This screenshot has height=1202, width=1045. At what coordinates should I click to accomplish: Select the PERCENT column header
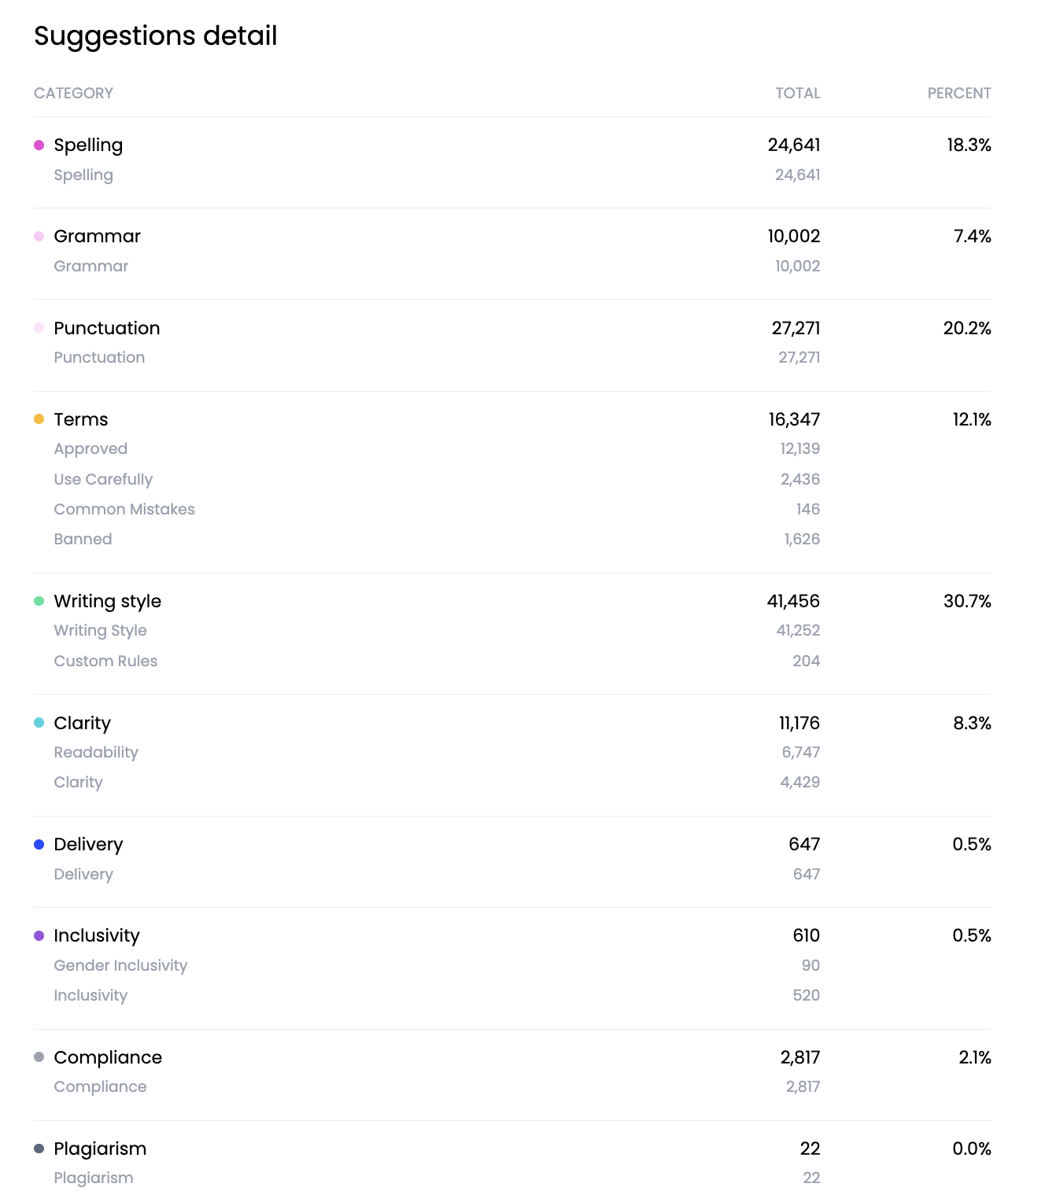coord(959,93)
